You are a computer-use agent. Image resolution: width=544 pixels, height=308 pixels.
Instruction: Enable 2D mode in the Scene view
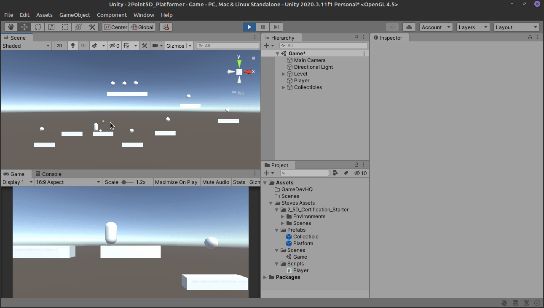[x=59, y=45]
